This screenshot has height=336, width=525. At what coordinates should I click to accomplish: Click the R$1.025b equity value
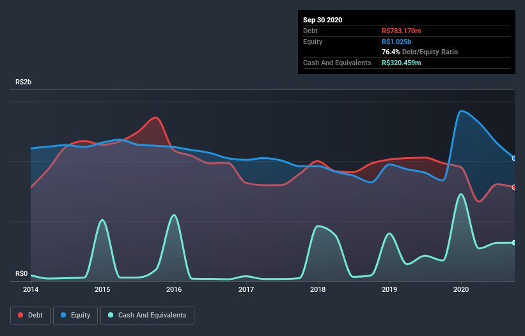[396, 42]
